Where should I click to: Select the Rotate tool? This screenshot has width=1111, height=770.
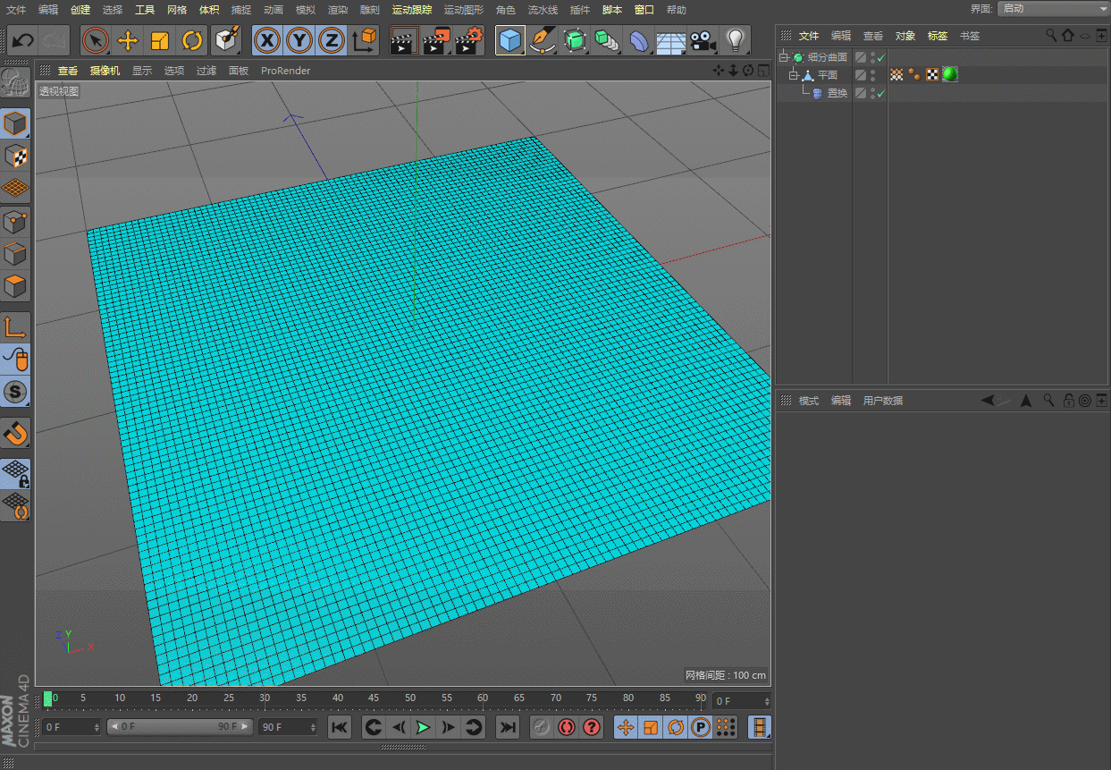coord(193,41)
